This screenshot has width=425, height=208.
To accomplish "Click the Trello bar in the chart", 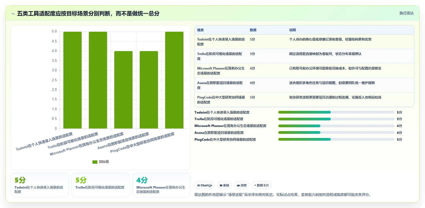I will (x=98, y=80).
